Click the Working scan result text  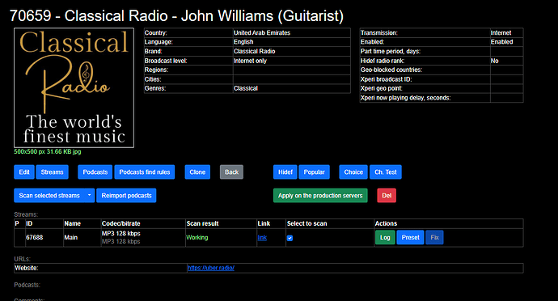[x=197, y=238]
